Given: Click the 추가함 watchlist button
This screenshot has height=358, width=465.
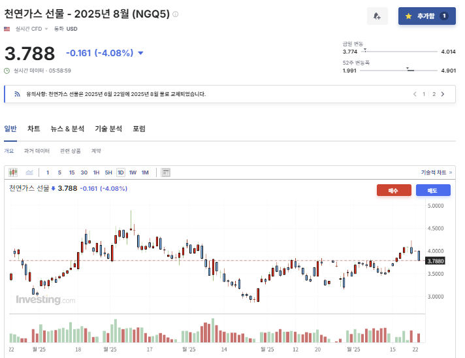Looking at the screenshot, I should tap(426, 16).
